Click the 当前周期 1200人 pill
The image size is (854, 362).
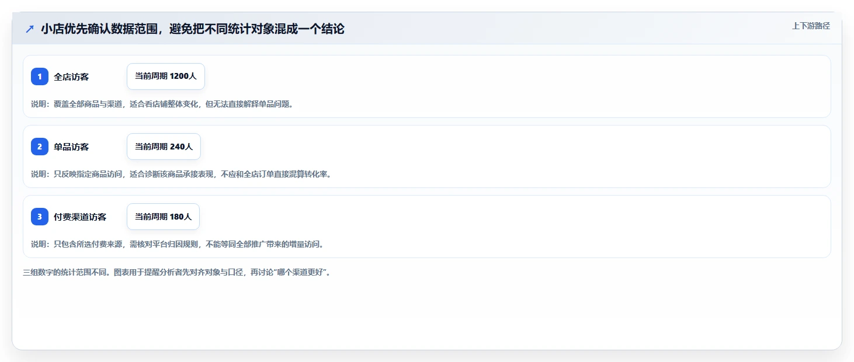coord(166,76)
